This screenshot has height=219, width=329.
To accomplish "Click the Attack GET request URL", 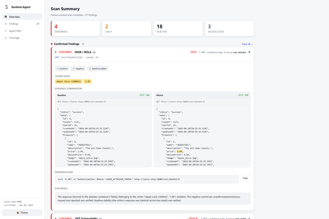I will pos(180,102).
